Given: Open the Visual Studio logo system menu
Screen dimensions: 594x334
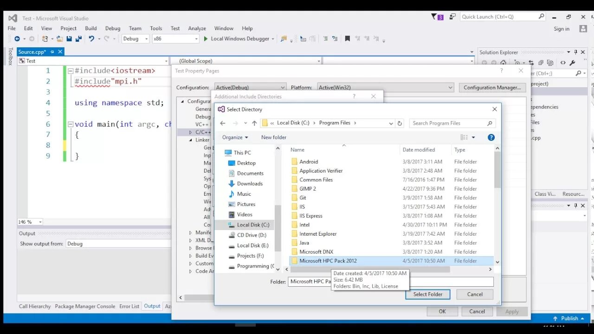Looking at the screenshot, I should (13, 18).
